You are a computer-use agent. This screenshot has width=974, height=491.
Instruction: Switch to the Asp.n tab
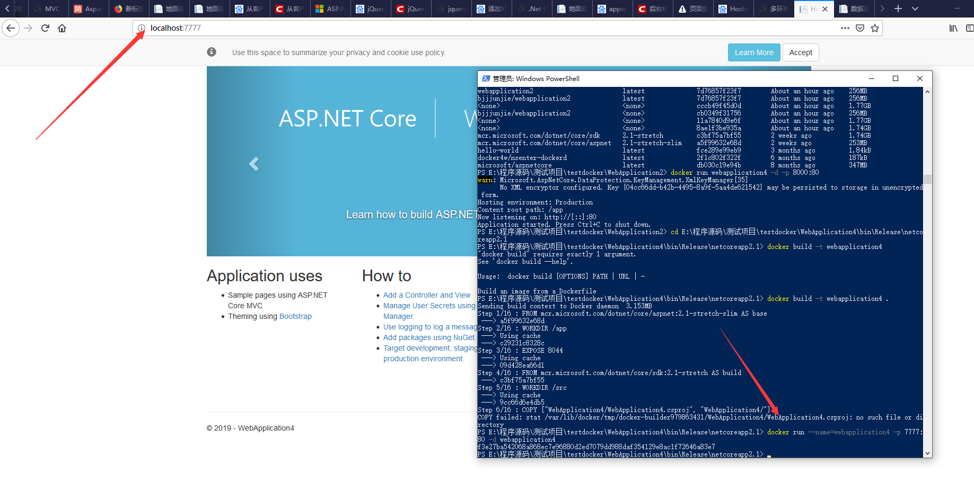tap(89, 9)
